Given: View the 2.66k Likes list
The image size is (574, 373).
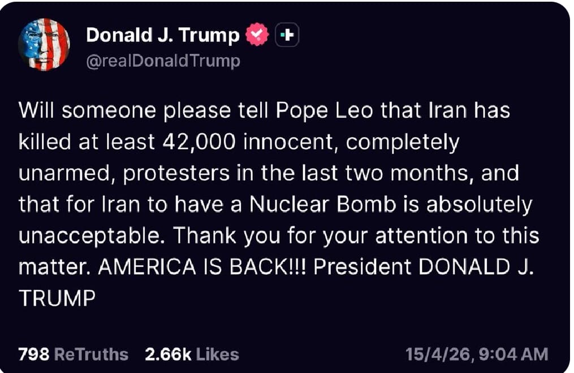Looking at the screenshot, I should (192, 354).
